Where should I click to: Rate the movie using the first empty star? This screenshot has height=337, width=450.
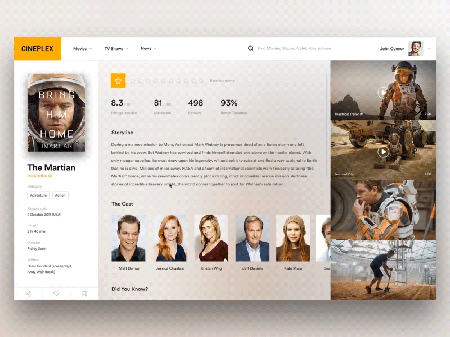click(x=133, y=80)
